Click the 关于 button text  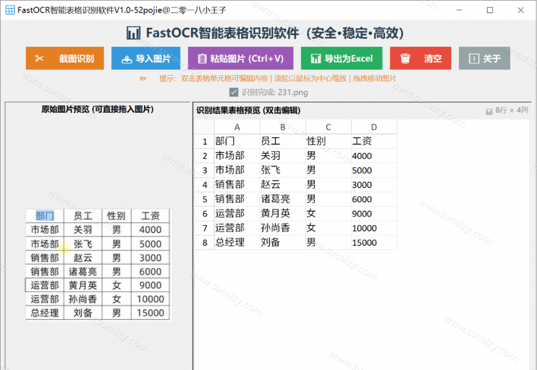tap(491, 59)
